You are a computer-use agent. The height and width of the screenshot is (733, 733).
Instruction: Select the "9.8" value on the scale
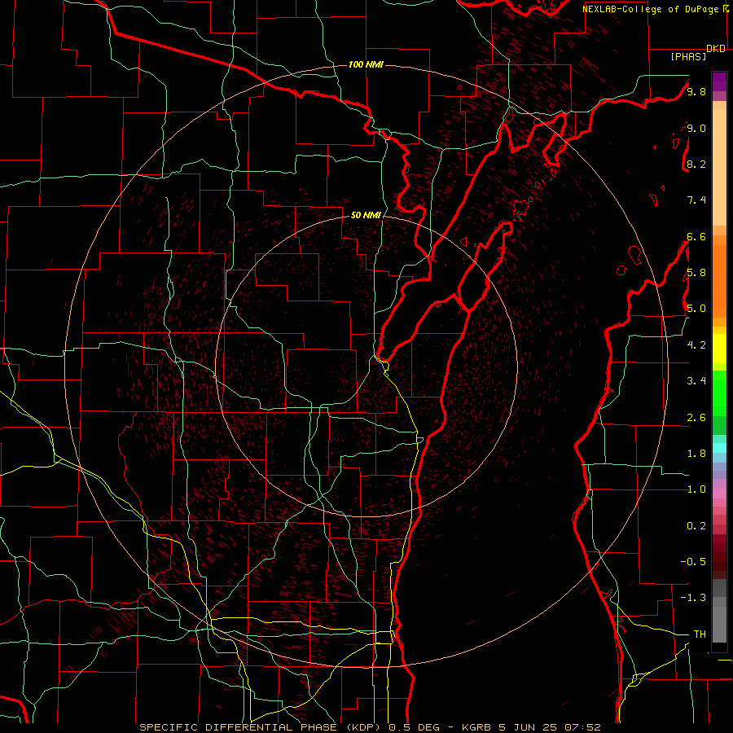(696, 91)
